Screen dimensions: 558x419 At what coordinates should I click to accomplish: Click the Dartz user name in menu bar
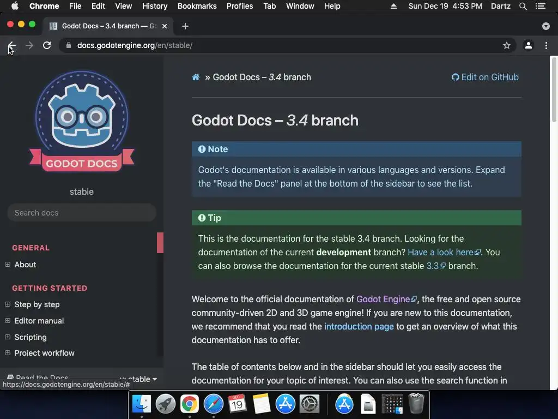click(x=500, y=6)
